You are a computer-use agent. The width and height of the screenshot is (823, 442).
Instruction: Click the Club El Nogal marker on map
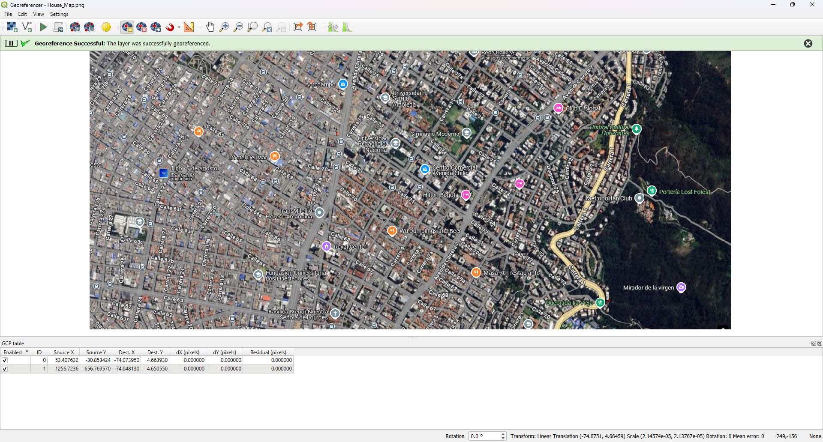click(558, 108)
